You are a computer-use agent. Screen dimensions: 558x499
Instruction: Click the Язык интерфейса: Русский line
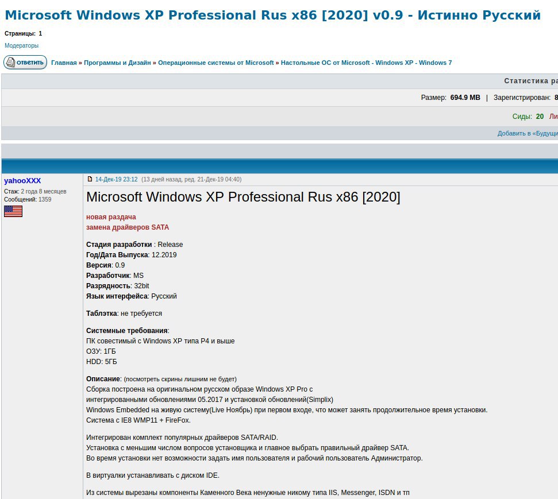click(x=132, y=296)
